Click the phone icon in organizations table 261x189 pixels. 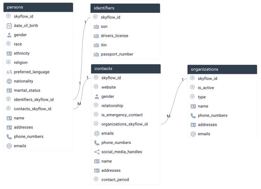pos(193,115)
